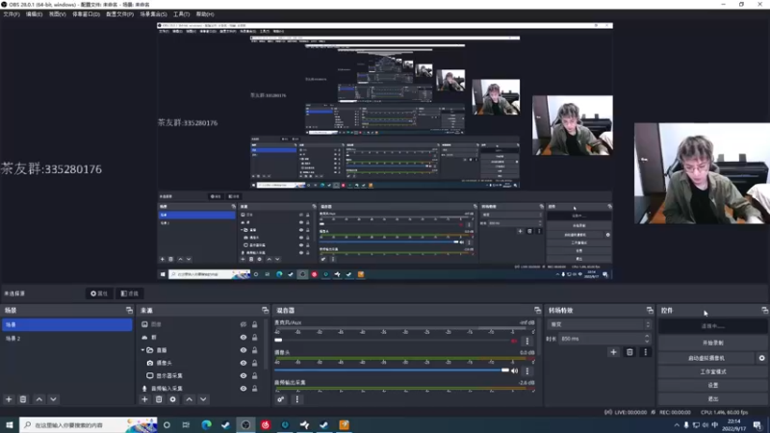Hide the 群 source via eye icon

tap(244, 338)
